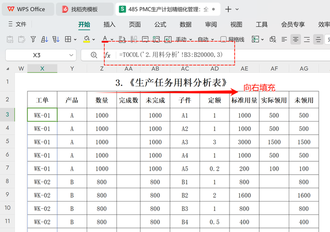Expand the fill color dropdown arrow
Image resolution: width=330 pixels, height=232 pixels.
tap(94, 40)
